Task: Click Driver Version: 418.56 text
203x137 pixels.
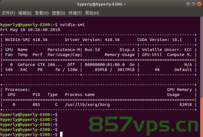Action: (x=92, y=40)
